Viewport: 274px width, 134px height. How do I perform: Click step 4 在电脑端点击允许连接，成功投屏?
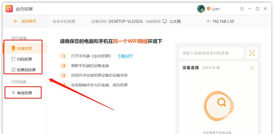pos(99,85)
